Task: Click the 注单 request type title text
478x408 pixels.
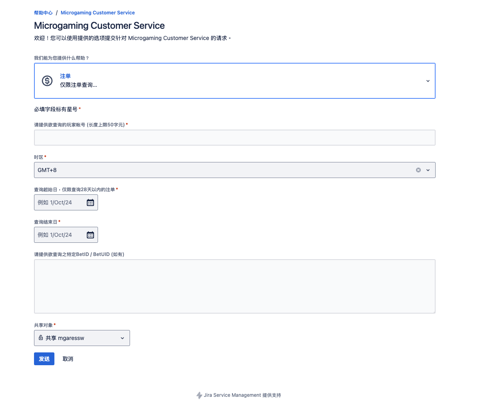Action: tap(65, 76)
